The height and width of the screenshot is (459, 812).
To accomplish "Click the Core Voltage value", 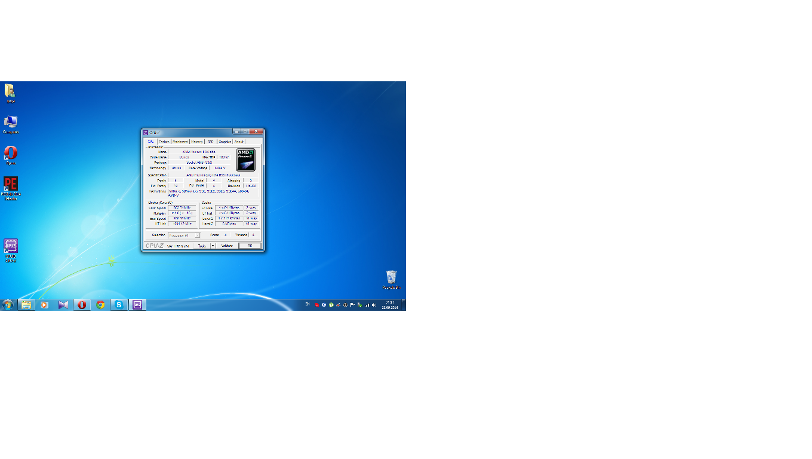I will (221, 168).
